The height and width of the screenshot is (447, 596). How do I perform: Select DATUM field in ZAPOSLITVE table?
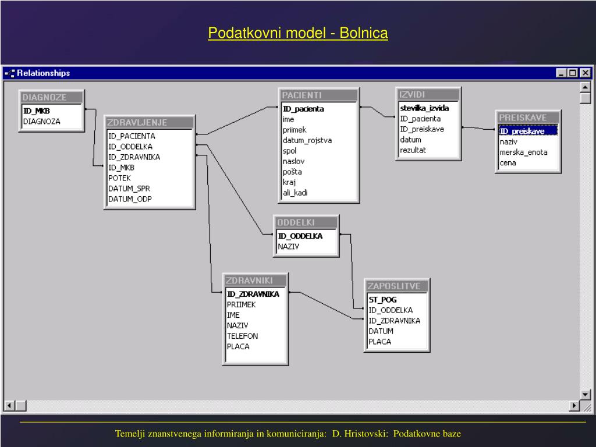pyautogui.click(x=381, y=331)
